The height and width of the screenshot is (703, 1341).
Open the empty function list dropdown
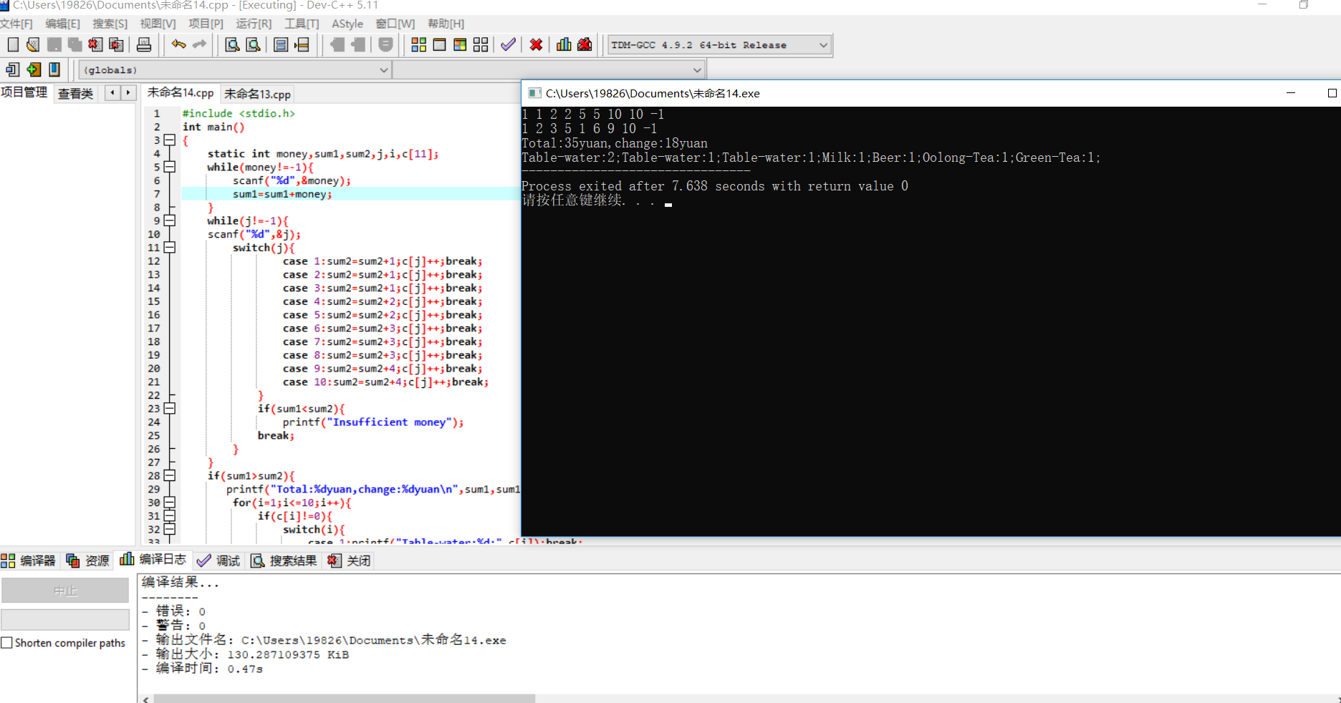(697, 70)
